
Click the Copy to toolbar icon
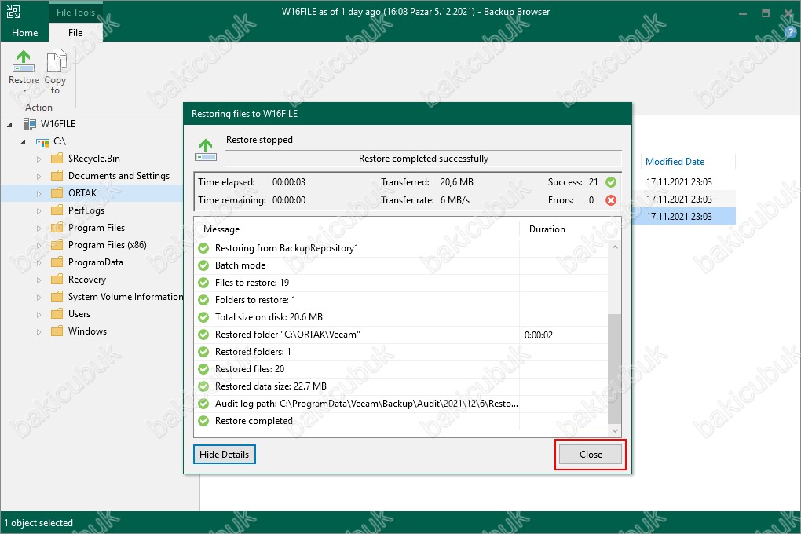point(56,60)
